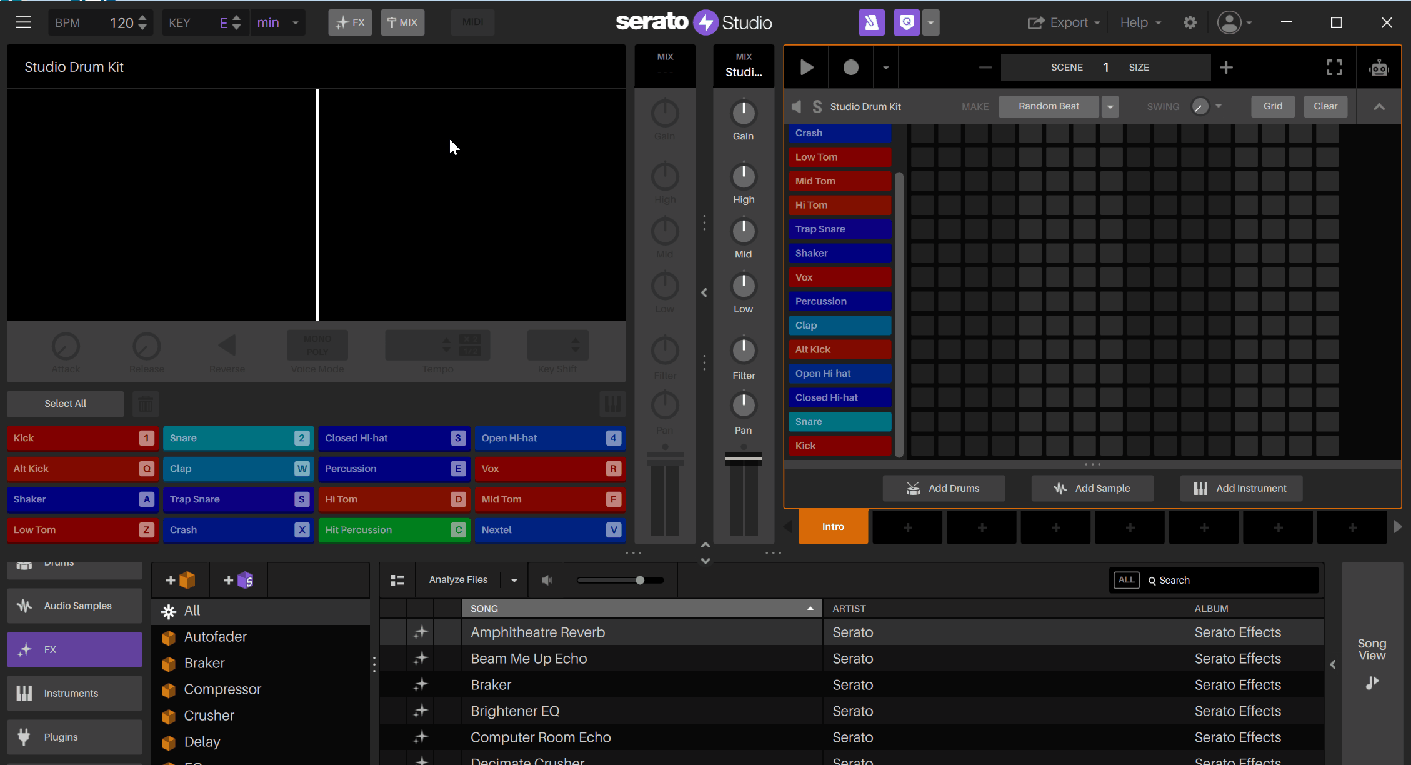The width and height of the screenshot is (1411, 765).
Task: Click Add Sample button
Action: point(1092,488)
